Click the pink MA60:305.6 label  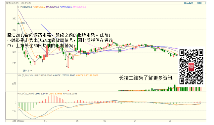[80, 7]
